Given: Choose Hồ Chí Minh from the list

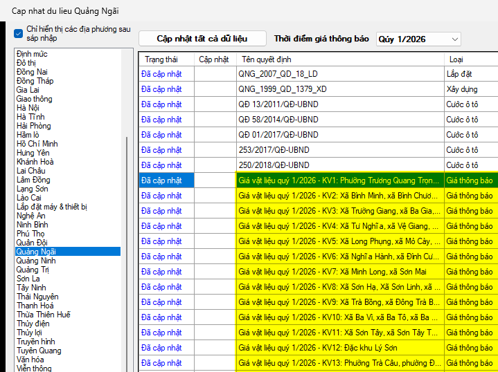Looking at the screenshot, I should [37, 144].
